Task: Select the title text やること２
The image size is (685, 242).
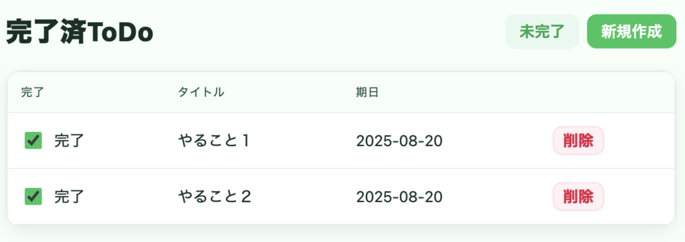Action: coord(214,197)
